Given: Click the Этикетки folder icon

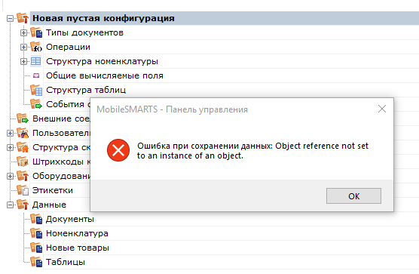Looking at the screenshot, I should tap(23, 190).
